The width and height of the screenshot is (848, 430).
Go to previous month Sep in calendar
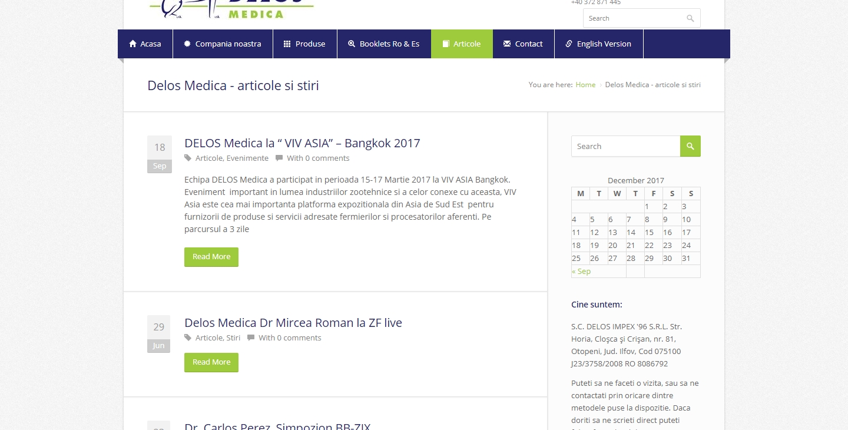[x=581, y=272]
